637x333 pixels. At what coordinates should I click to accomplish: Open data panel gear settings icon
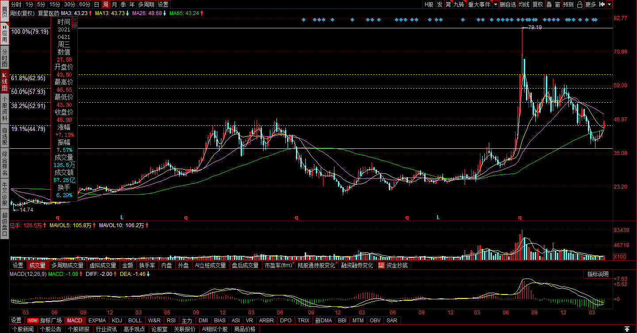75,26
